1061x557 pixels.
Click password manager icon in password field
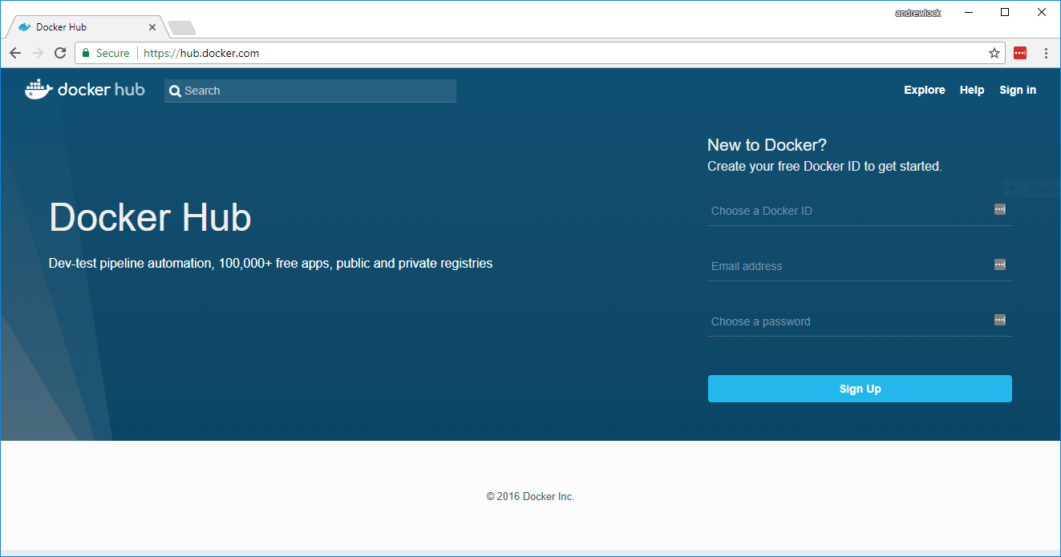1000,320
